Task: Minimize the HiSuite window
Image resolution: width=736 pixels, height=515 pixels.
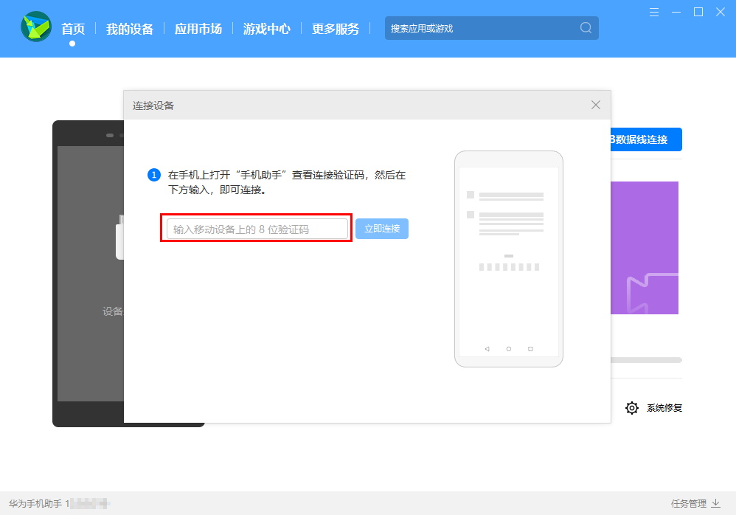Action: [x=676, y=13]
